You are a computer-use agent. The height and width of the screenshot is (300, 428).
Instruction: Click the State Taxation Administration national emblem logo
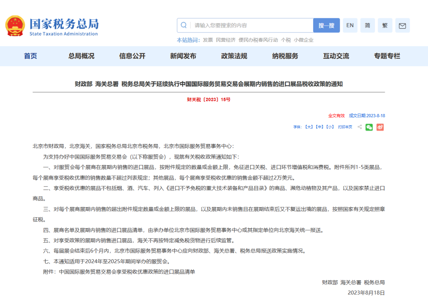pos(15,26)
